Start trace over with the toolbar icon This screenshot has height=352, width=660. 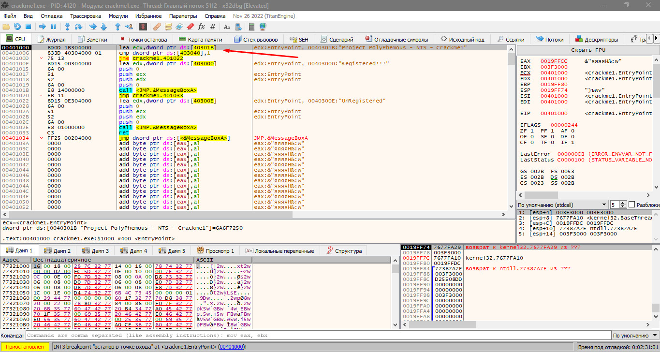pos(103,26)
